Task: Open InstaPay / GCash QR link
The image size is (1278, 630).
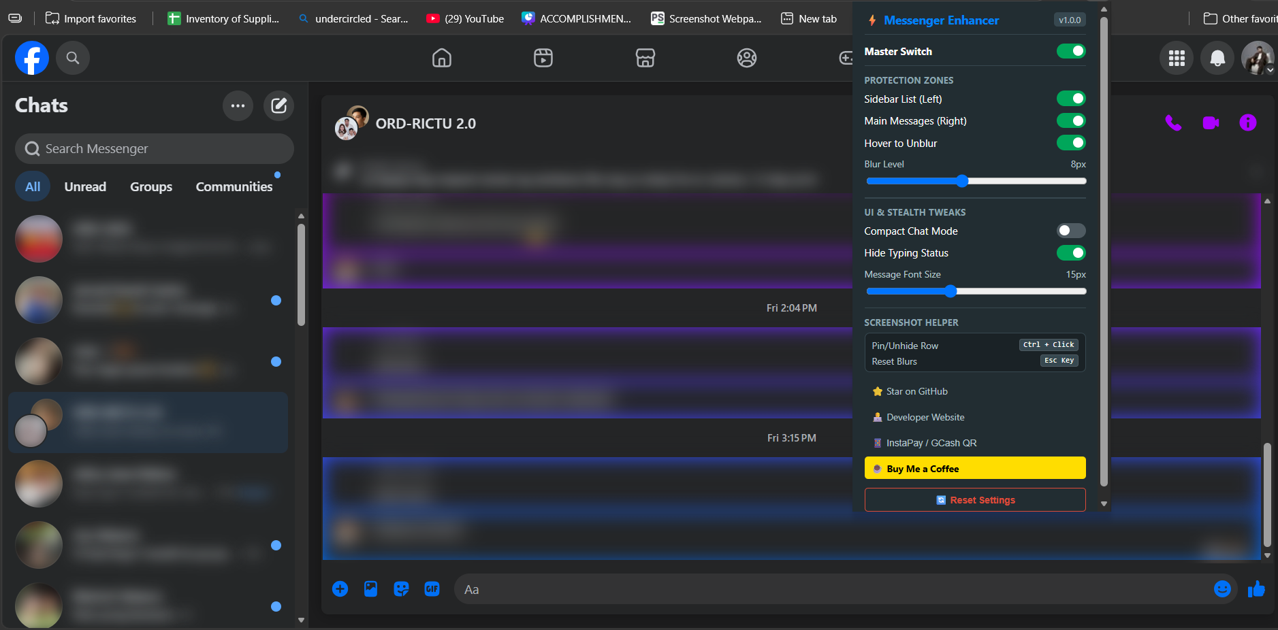Action: click(925, 443)
